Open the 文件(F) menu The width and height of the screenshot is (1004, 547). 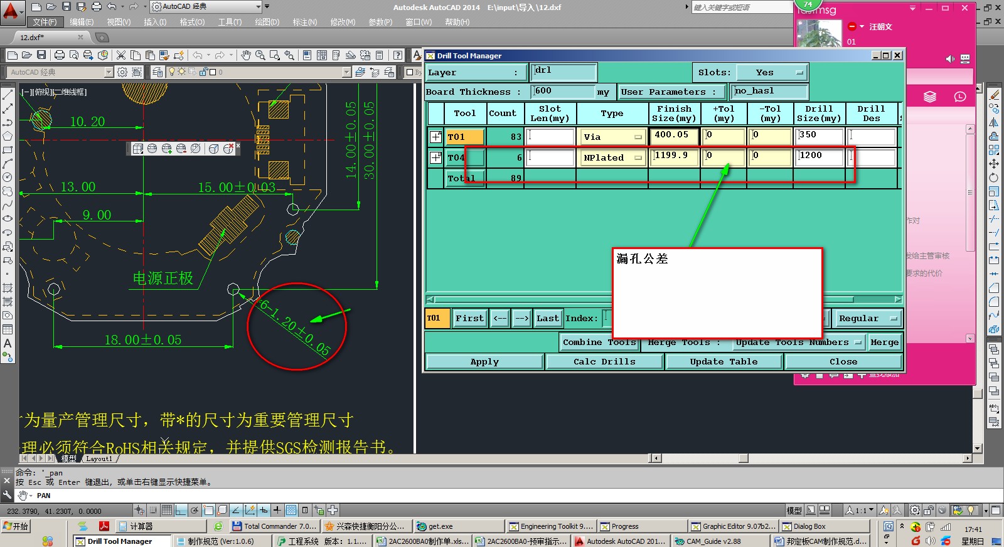tap(45, 22)
